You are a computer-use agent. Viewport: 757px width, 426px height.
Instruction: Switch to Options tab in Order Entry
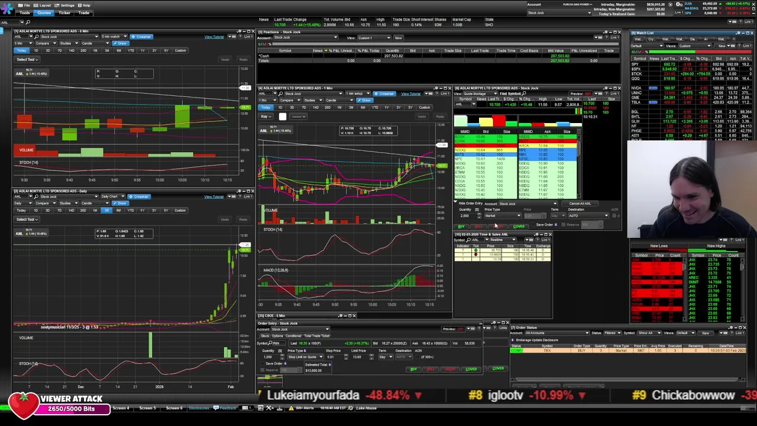pyautogui.click(x=277, y=335)
